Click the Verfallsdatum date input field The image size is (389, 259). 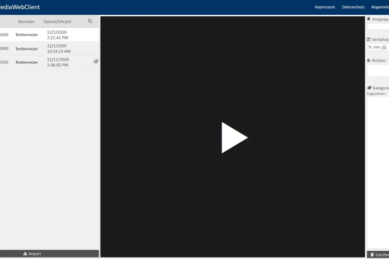click(x=378, y=47)
